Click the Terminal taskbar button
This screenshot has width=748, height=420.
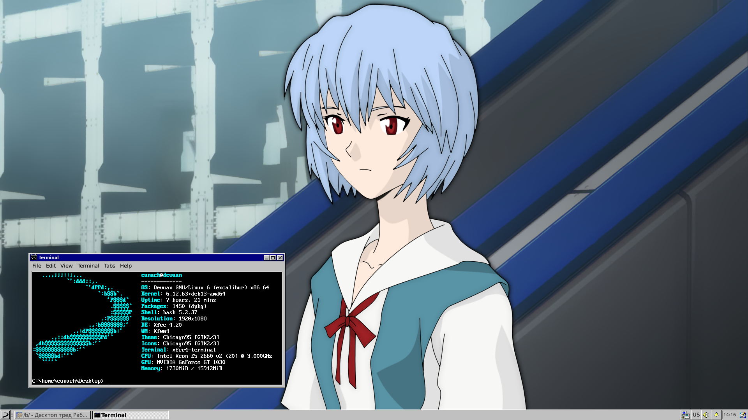(130, 415)
